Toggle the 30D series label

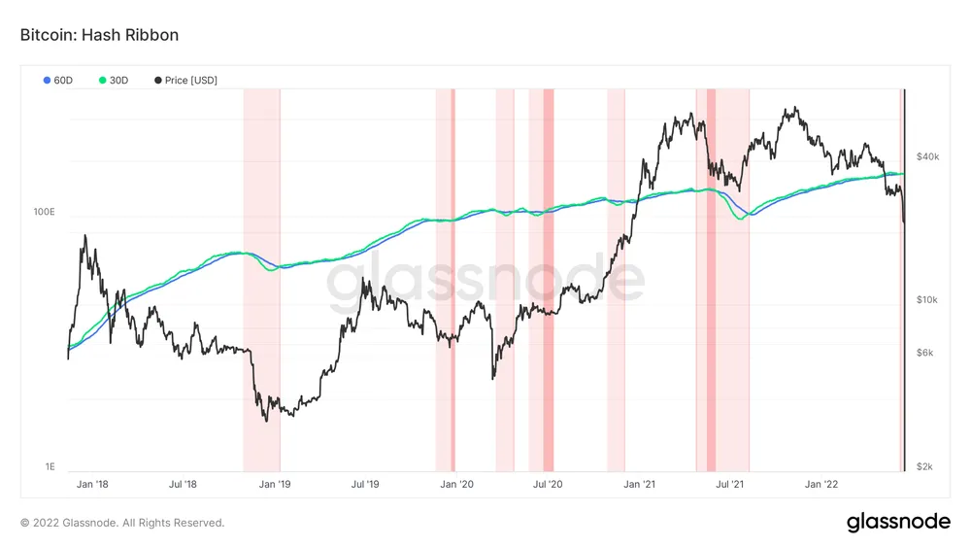[118, 80]
